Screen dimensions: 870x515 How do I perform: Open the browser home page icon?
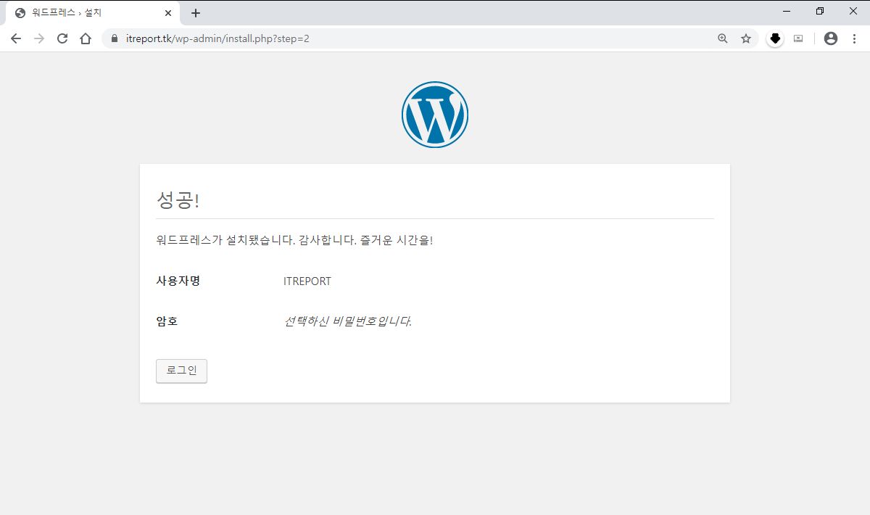tap(86, 38)
